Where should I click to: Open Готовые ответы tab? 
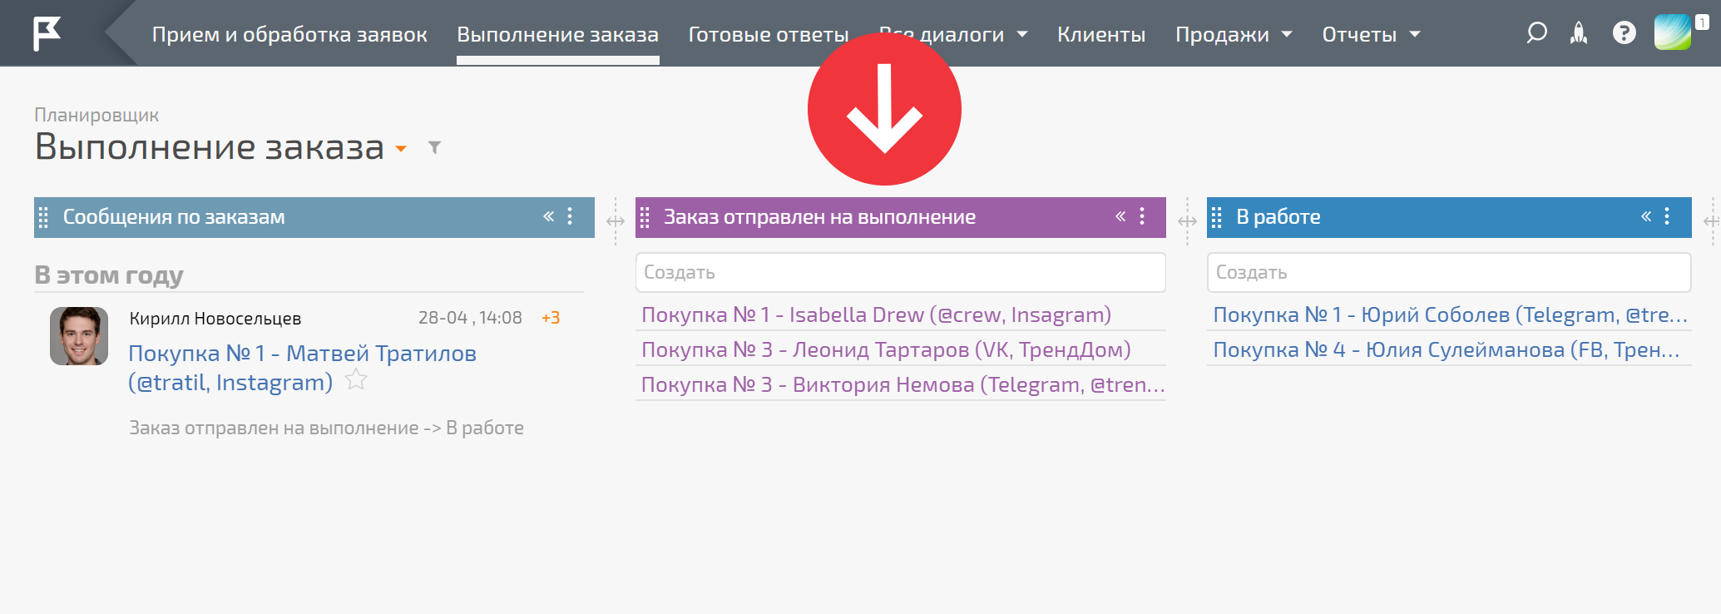(769, 34)
